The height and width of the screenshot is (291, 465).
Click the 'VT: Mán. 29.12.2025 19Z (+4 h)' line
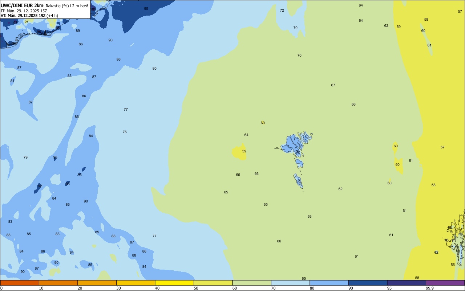(29, 16)
